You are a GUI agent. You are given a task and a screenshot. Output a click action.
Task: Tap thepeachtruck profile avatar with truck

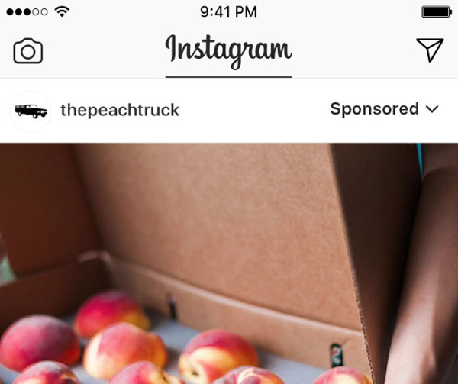point(31,111)
